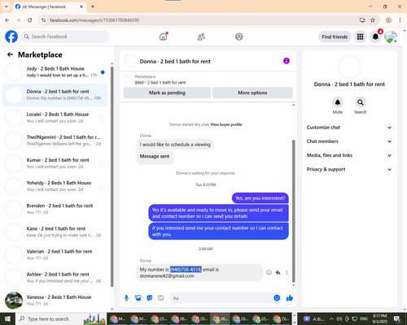The image size is (407, 325).
Task: Close the Messenger browser tab
Action: [81, 6]
